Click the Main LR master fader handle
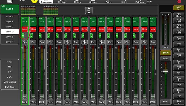The image size is (186, 106). [x=166, y=71]
